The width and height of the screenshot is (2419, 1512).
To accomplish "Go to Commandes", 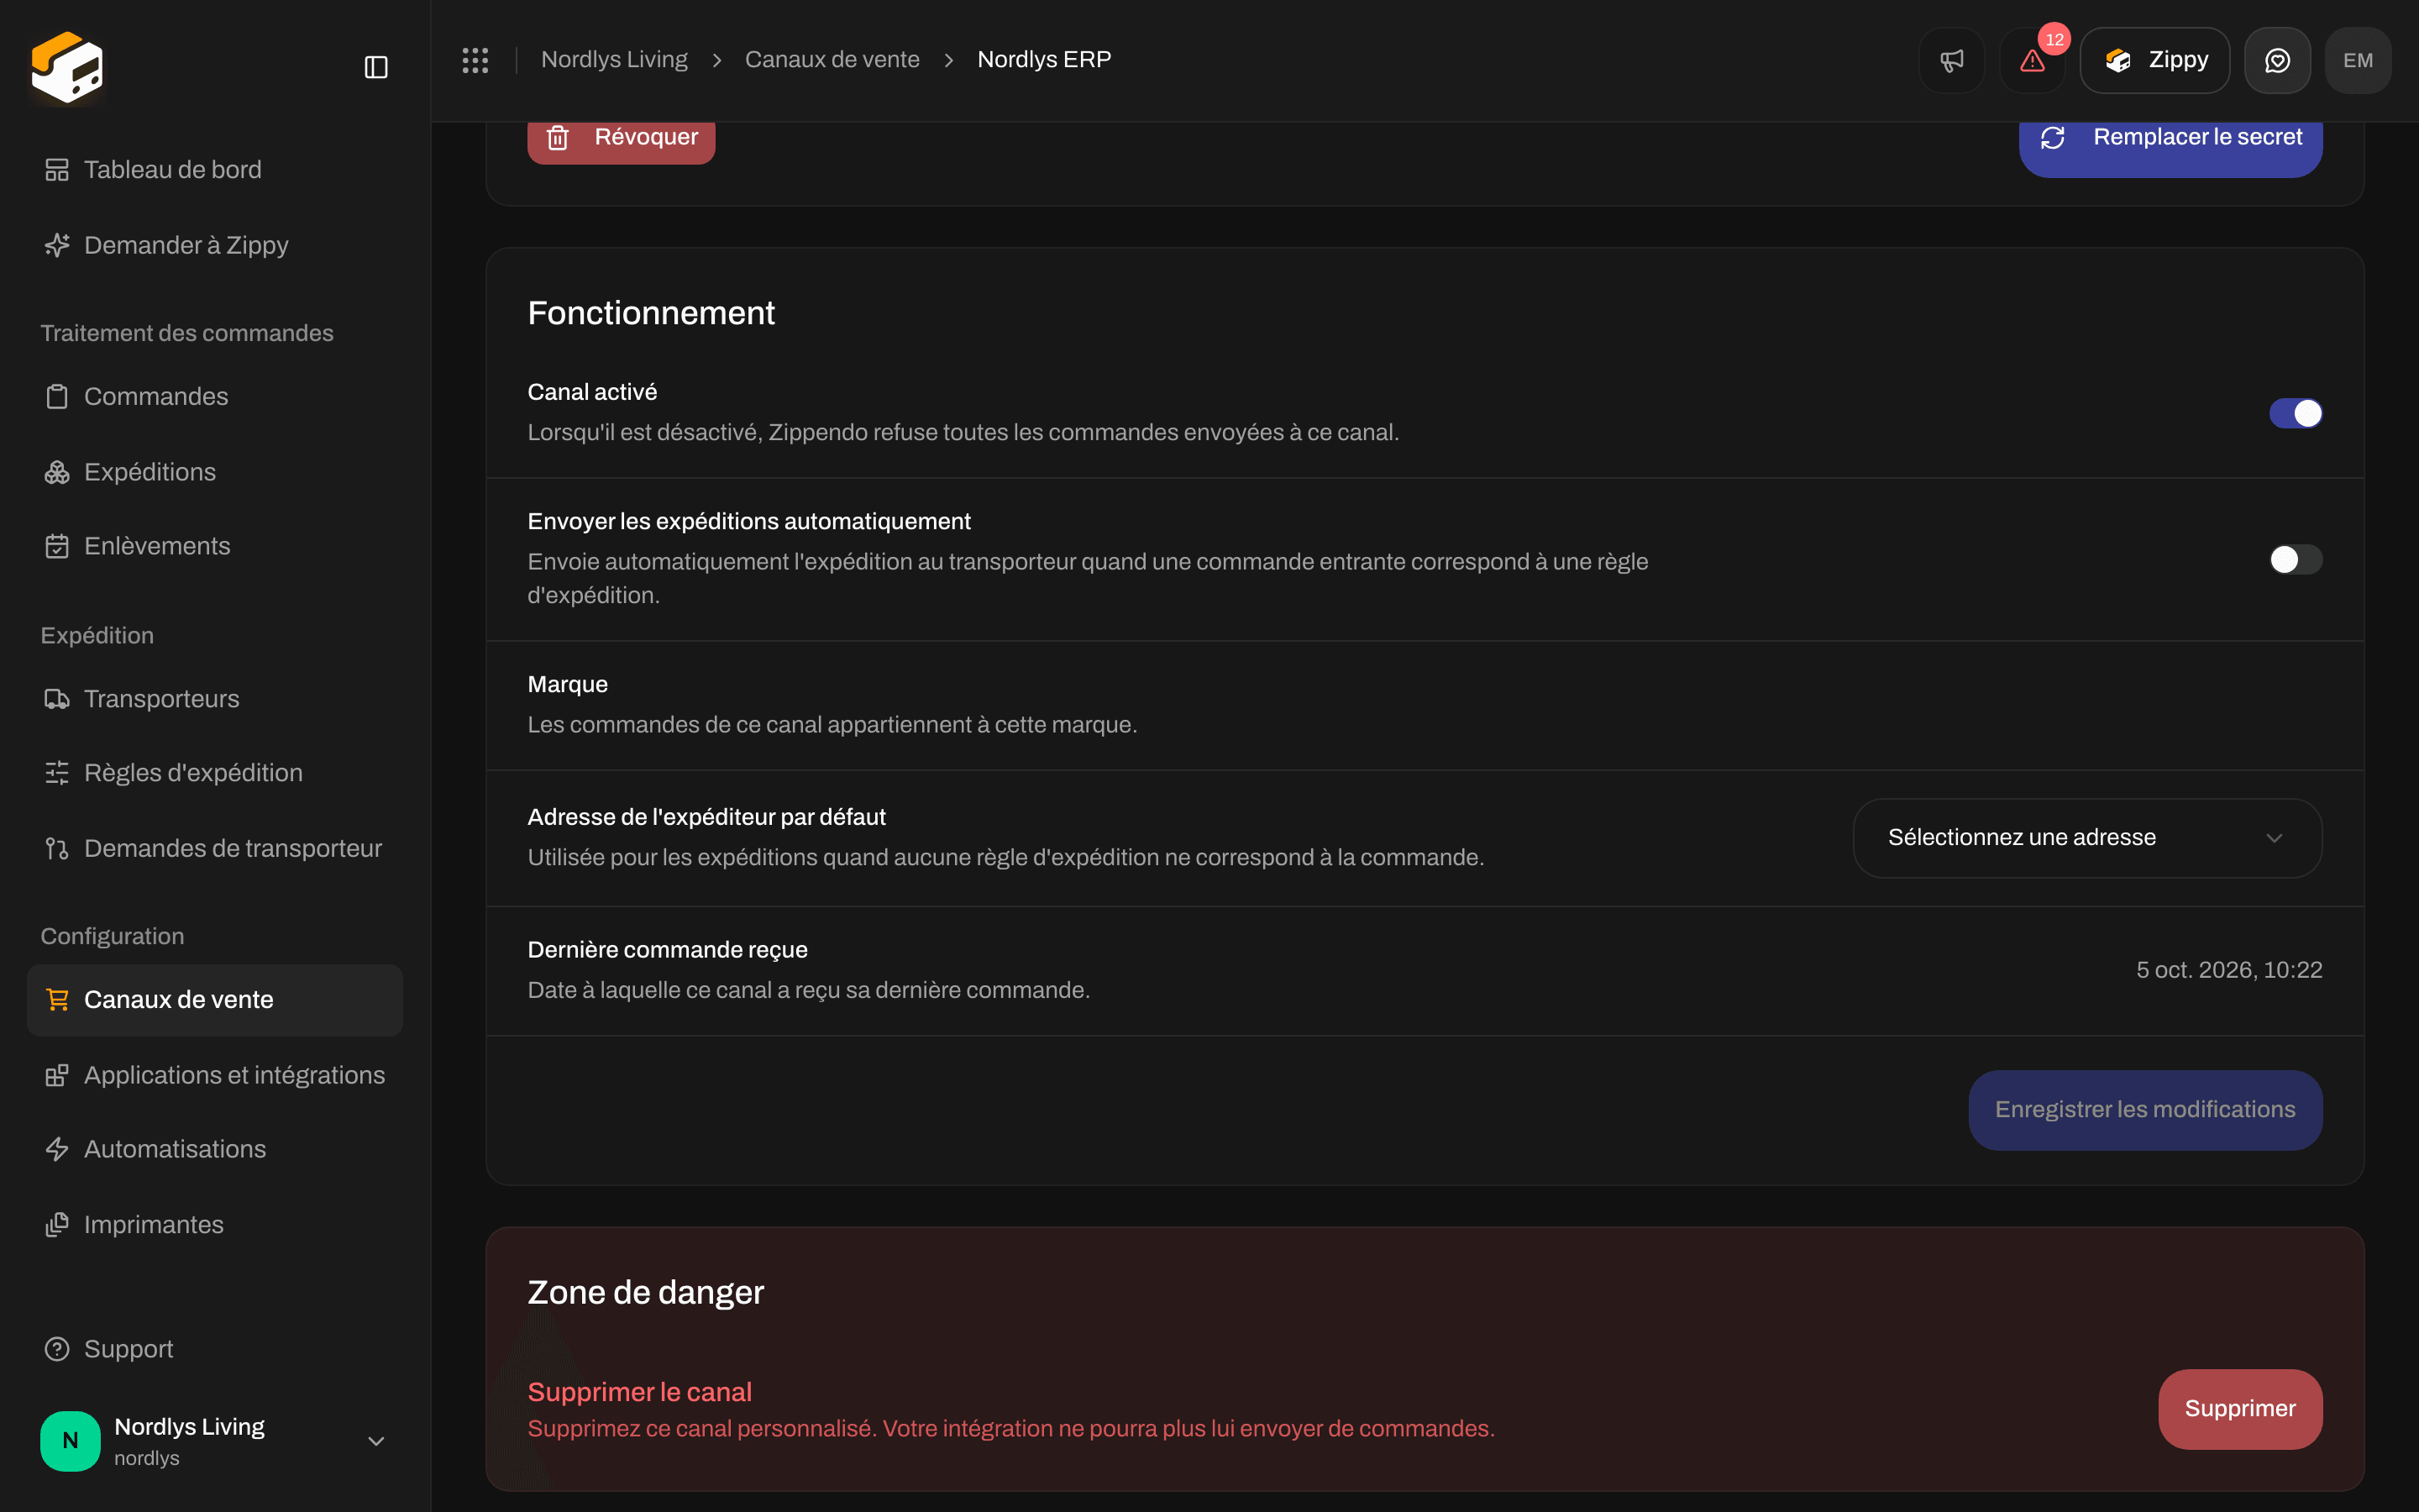I will [x=215, y=396].
